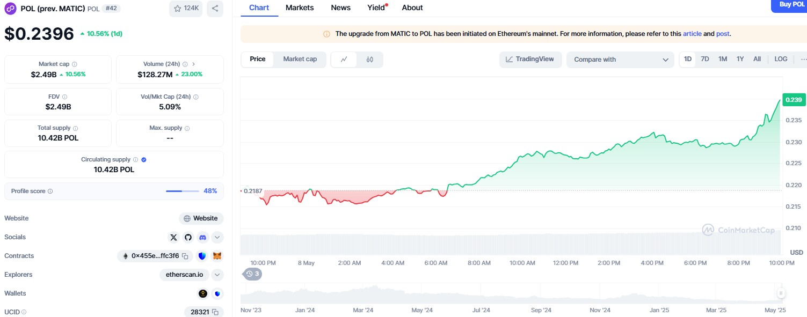This screenshot has height=317, width=807.
Task: Expand explorers list next to etherscan.io
Action: 217,275
